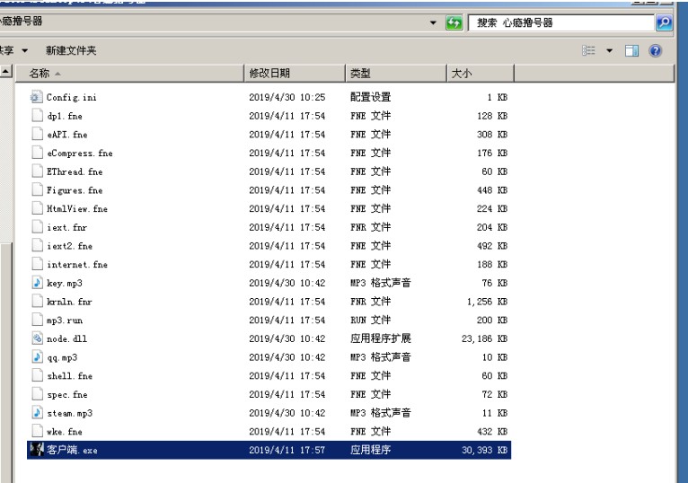Screen dimensions: 688x483
Task: Click the green refresh button
Action: [454, 22]
